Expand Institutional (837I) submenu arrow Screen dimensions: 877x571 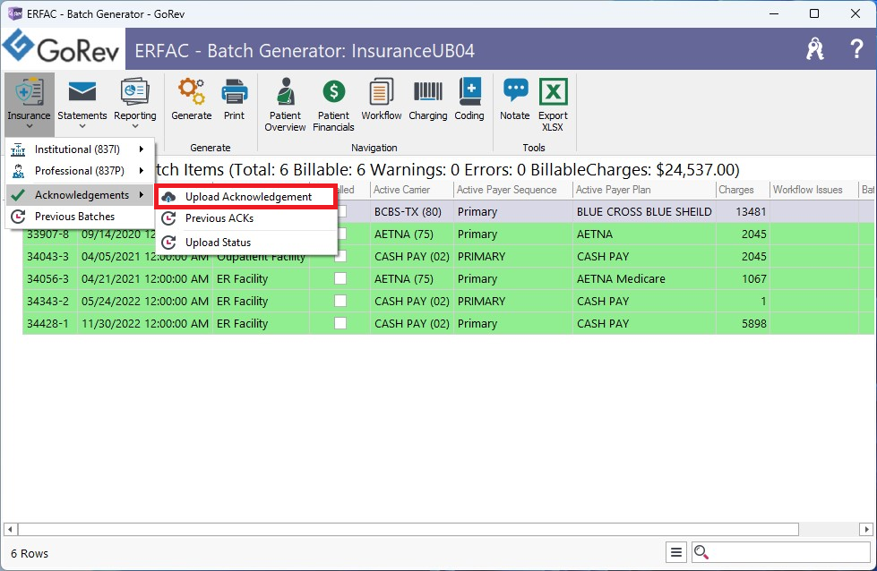(x=142, y=149)
